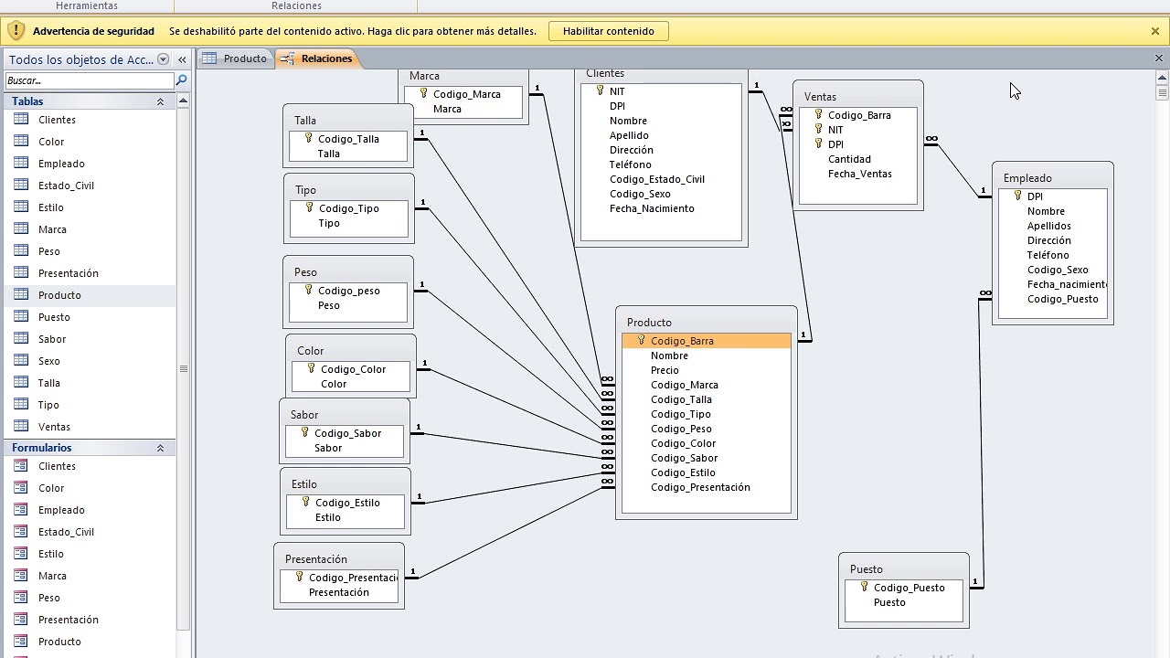
Task: Click Codigo_Barra field in Producto table
Action: point(706,341)
